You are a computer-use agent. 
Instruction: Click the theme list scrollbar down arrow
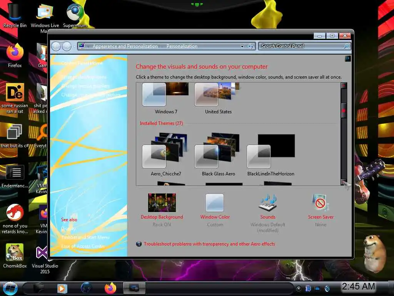coord(344,182)
